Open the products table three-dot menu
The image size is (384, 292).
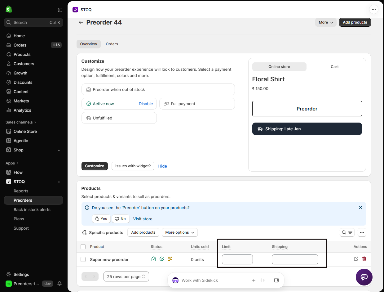pos(362,232)
